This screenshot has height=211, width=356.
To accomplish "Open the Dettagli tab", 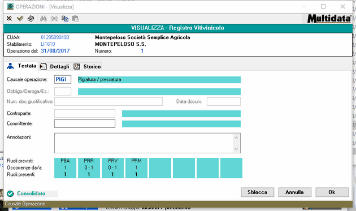I will pos(55,66).
